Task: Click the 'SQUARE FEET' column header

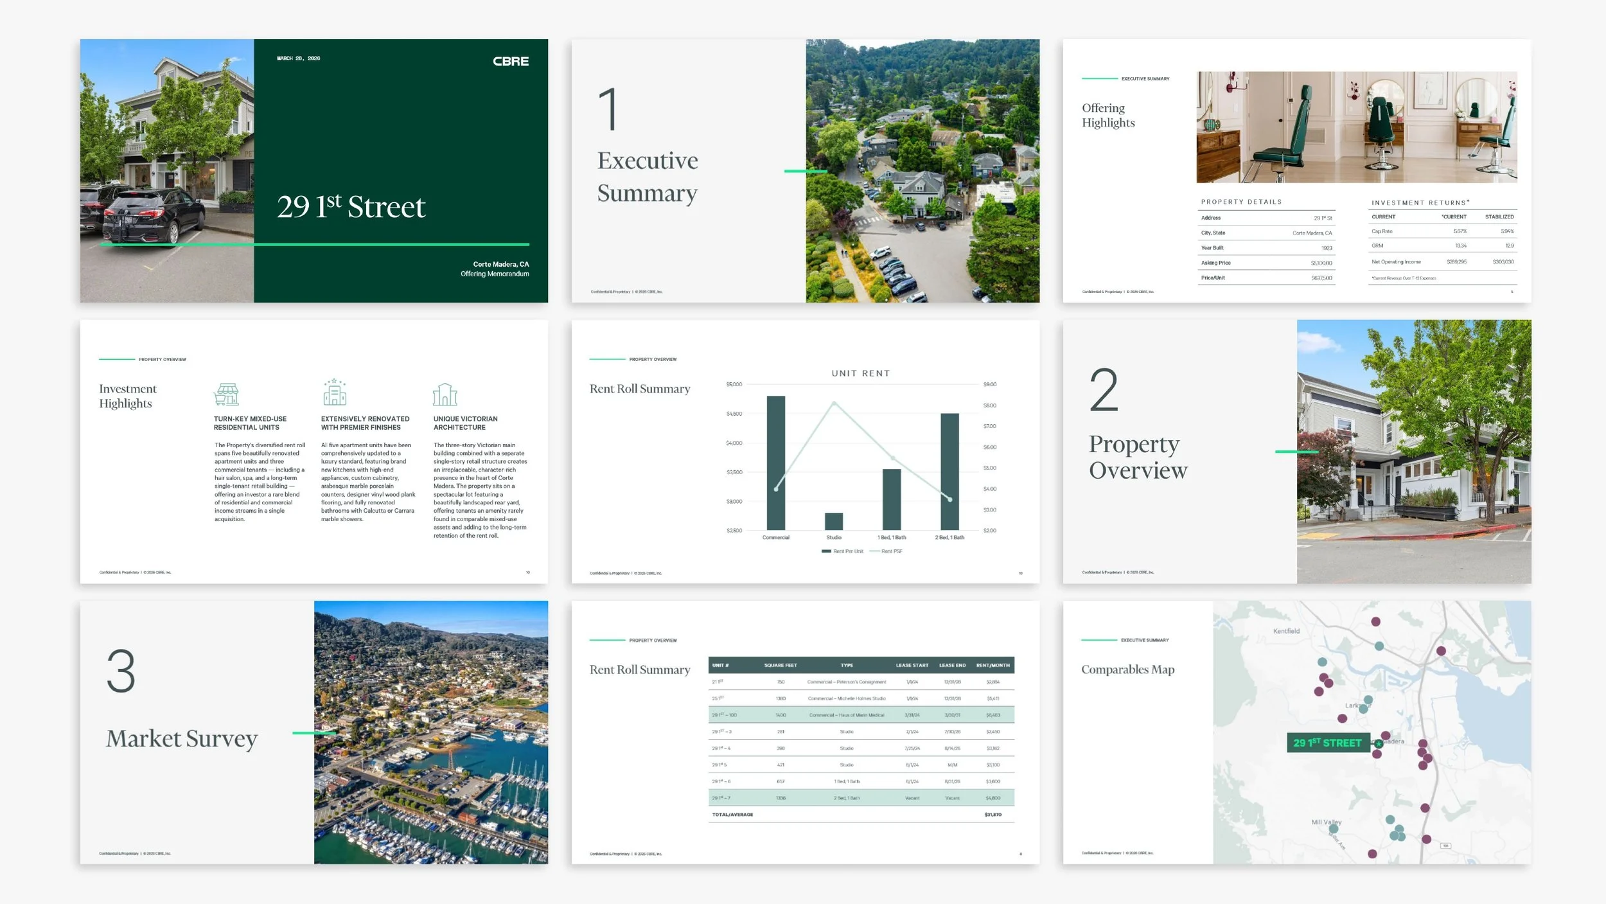Action: [x=781, y=665]
